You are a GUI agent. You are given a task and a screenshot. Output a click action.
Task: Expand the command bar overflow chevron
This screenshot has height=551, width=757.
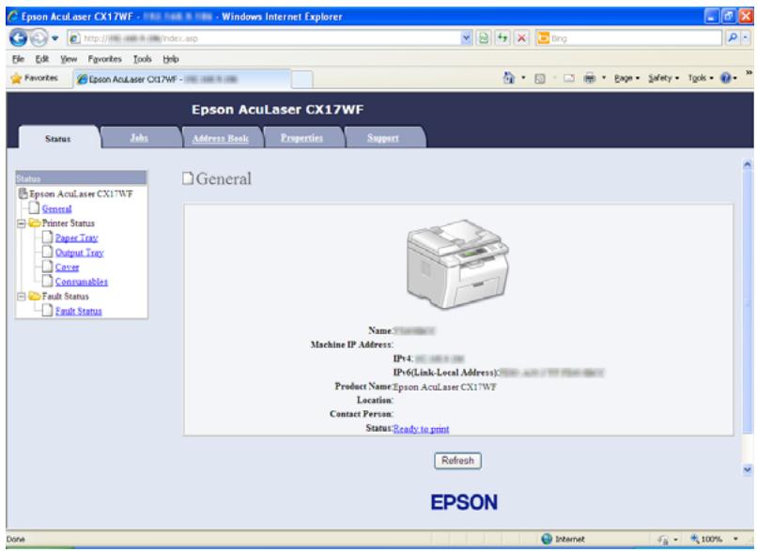(749, 73)
